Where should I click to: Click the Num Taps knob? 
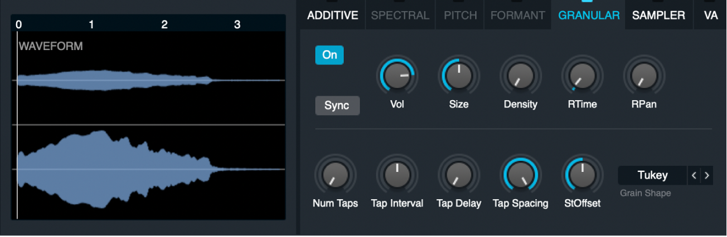(335, 175)
